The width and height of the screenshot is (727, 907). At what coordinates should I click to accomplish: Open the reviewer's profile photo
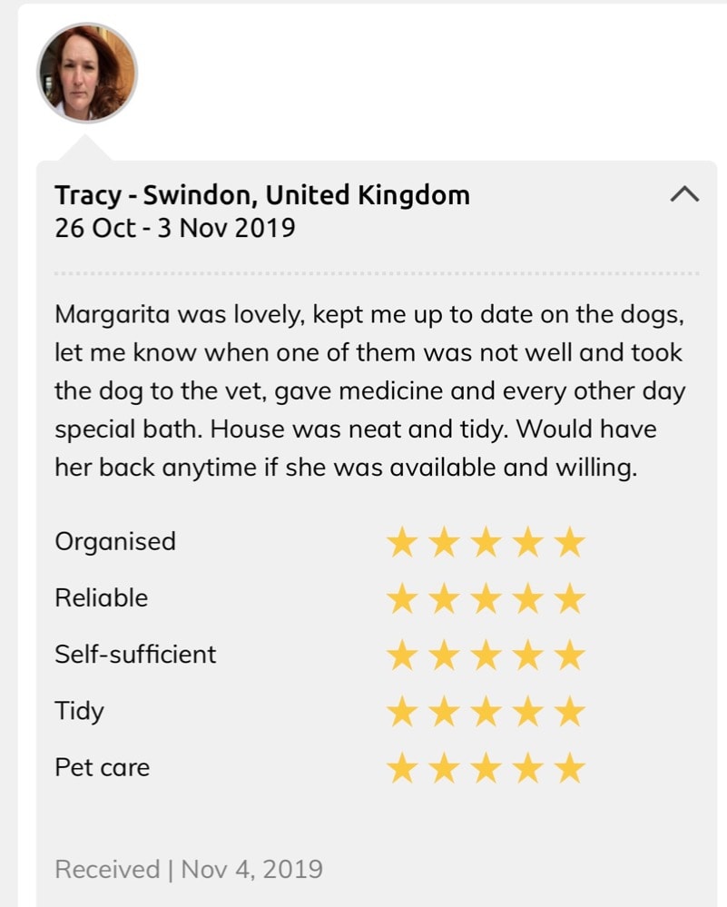click(x=87, y=73)
